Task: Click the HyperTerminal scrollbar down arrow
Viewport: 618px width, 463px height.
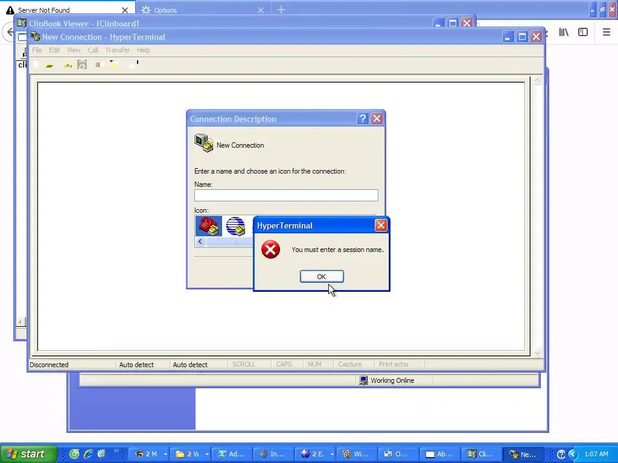Action: [x=538, y=353]
